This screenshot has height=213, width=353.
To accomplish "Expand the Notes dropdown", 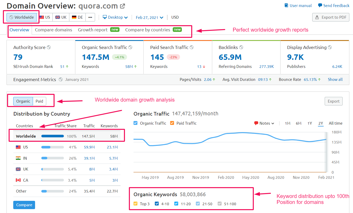I will click(264, 123).
